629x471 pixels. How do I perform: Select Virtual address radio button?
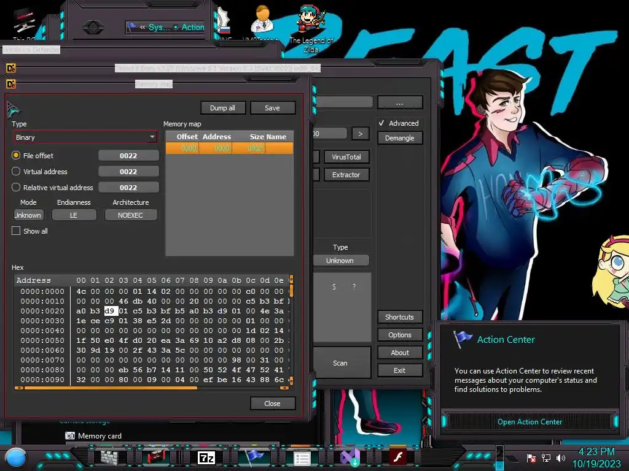[16, 172]
